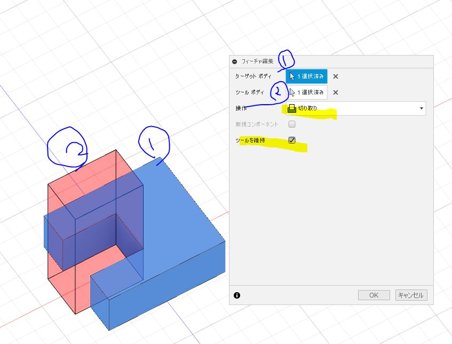Collapse the フィーチャ編集 dialog with the minus icon

(x=235, y=61)
